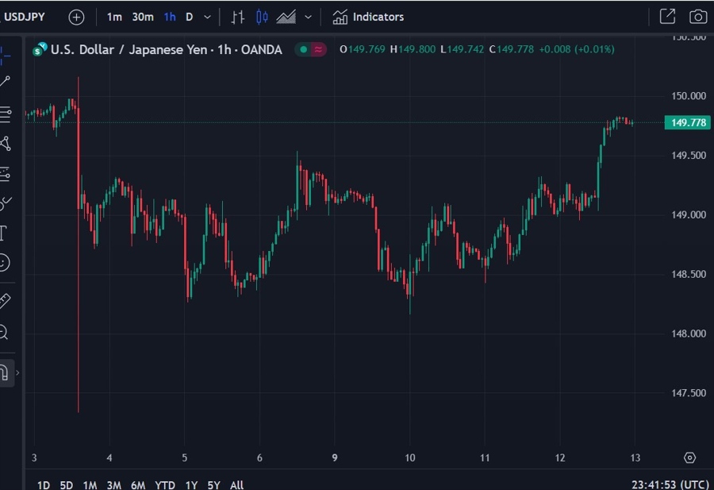
Task: Open chart settings gear near time axis
Action: [x=690, y=457]
